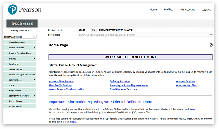Select ResultsPlus in the sidebar

(x=16, y=64)
